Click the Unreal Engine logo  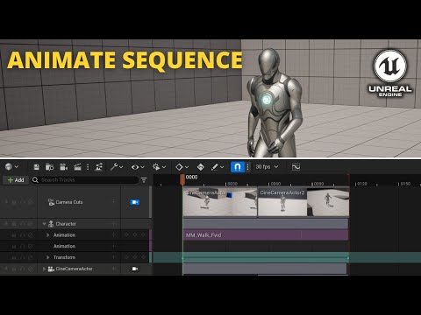tap(390, 73)
